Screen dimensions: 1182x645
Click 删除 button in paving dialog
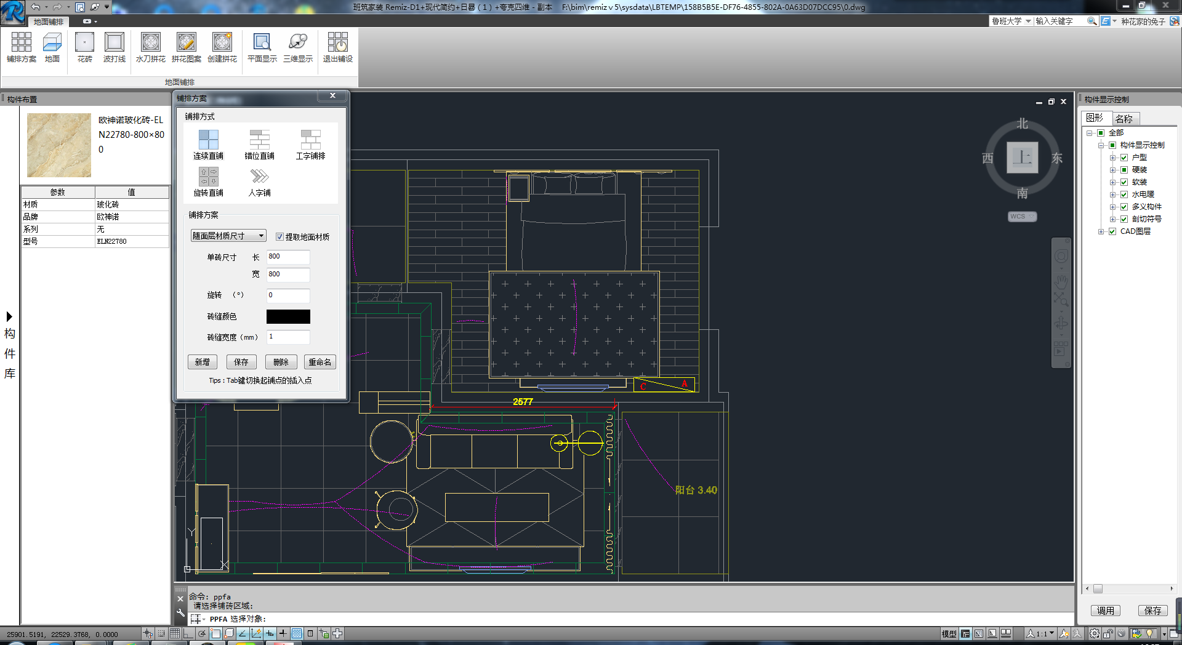(281, 362)
